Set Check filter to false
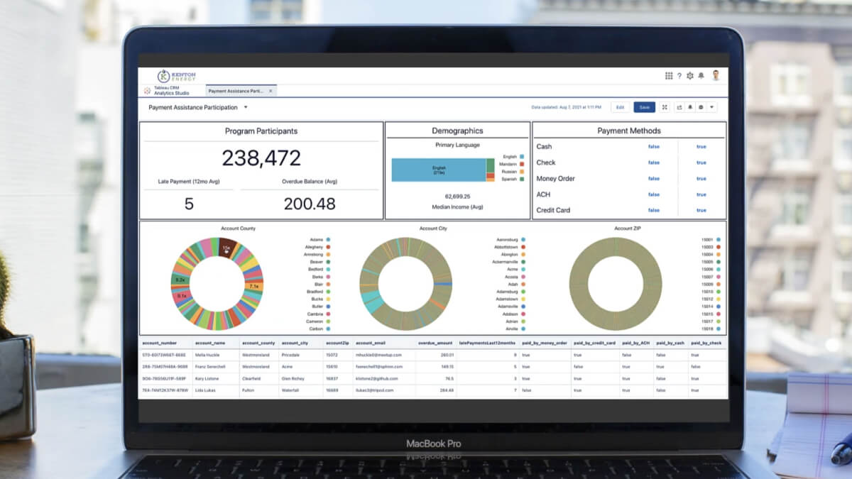Image resolution: width=852 pixels, height=479 pixels. pyautogui.click(x=653, y=163)
